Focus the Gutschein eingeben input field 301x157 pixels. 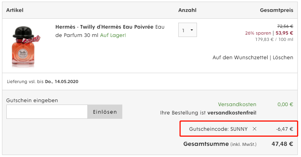[x=47, y=112]
